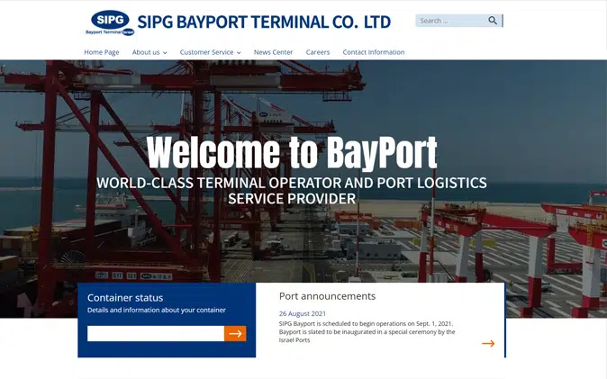The height and width of the screenshot is (379, 607).
Task: Click the container number input field
Action: coord(156,333)
